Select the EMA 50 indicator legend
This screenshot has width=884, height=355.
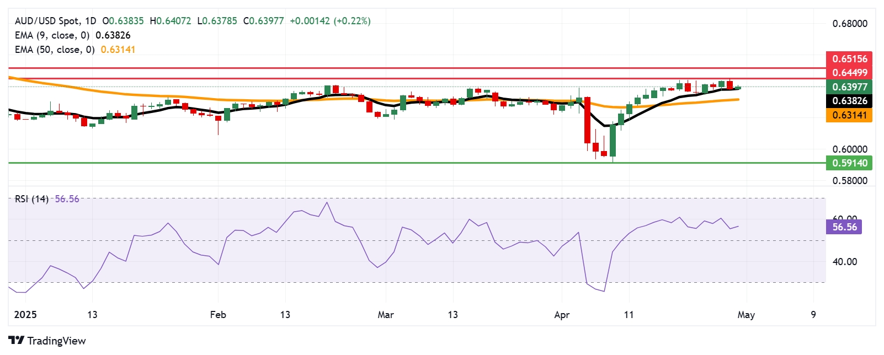[55, 50]
